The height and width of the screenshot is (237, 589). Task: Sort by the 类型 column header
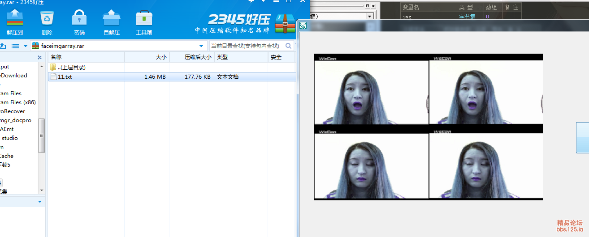241,57
